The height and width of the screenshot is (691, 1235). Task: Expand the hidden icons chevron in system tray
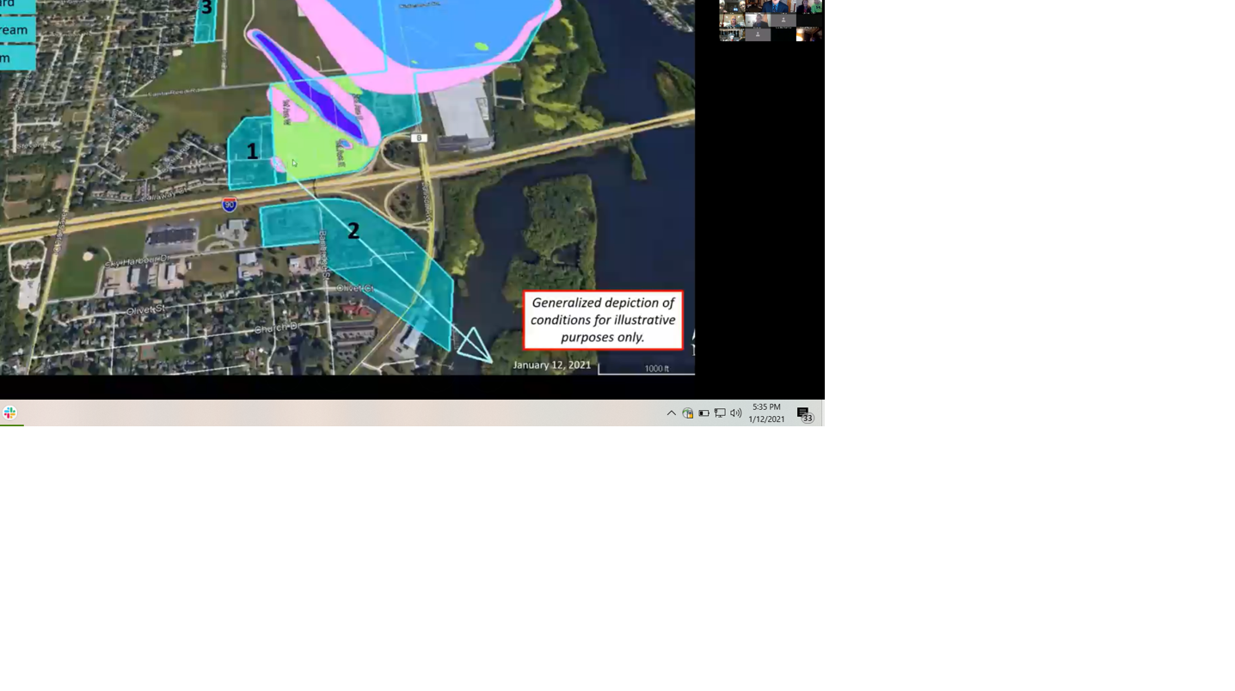pos(672,413)
